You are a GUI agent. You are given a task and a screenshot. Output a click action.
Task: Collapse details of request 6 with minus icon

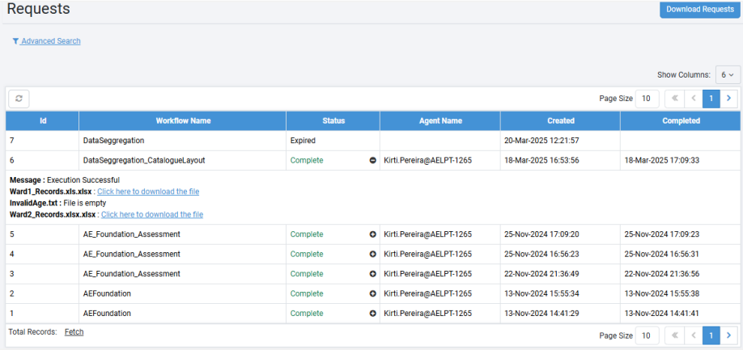(372, 161)
